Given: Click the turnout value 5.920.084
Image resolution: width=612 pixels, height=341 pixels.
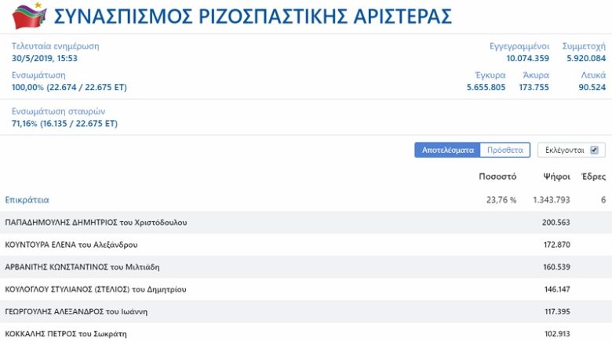Looking at the screenshot, I should point(586,58).
